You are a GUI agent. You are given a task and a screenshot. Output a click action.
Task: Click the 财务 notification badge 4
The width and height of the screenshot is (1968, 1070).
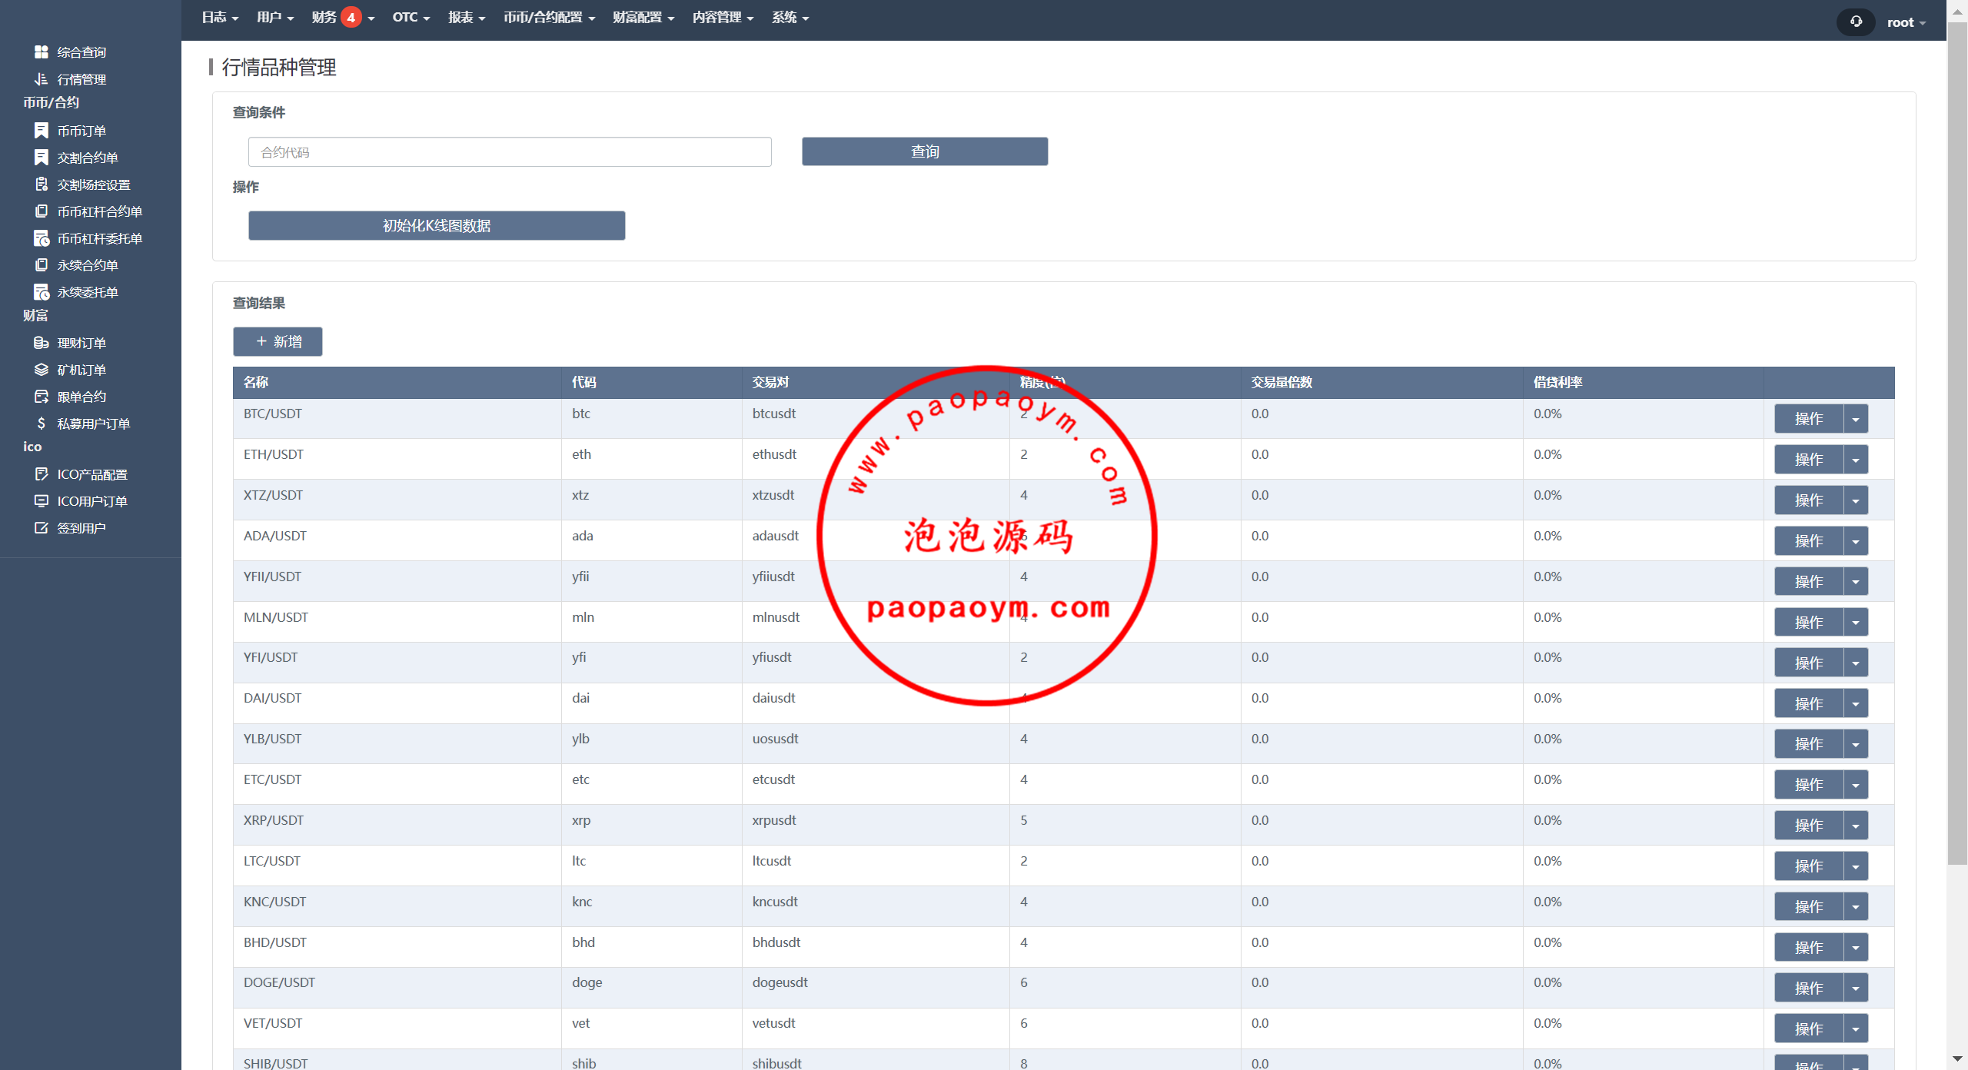point(351,17)
